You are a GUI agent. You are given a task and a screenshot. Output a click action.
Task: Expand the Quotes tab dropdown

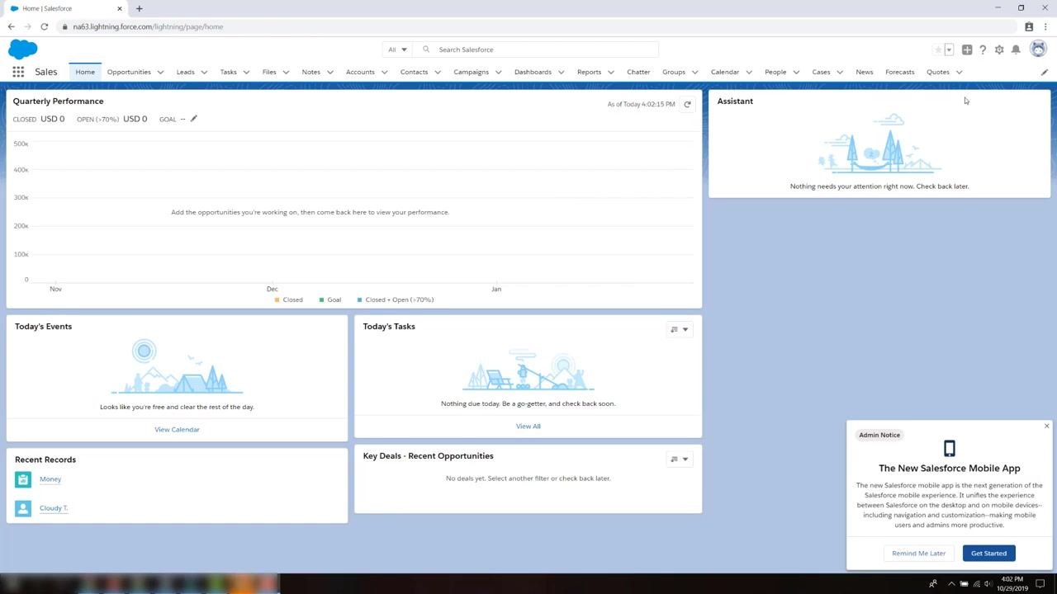point(959,72)
